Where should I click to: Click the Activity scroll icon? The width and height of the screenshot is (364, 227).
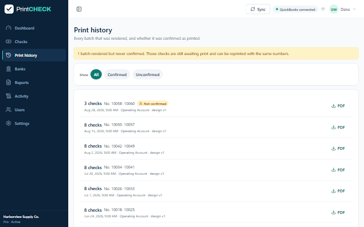coord(9,96)
